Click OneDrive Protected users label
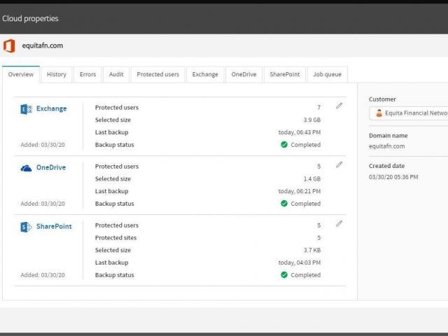This screenshot has width=448, height=336. point(117,167)
